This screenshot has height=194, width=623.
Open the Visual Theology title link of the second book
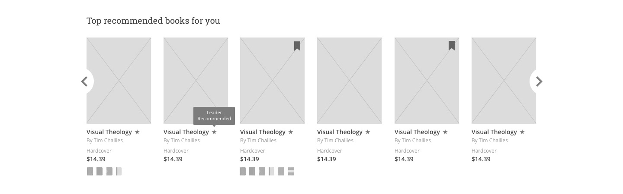pos(186,132)
